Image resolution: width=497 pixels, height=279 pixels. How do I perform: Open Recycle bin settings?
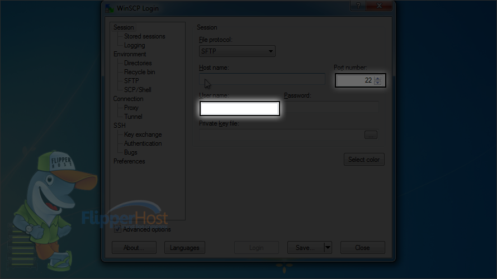point(139,72)
